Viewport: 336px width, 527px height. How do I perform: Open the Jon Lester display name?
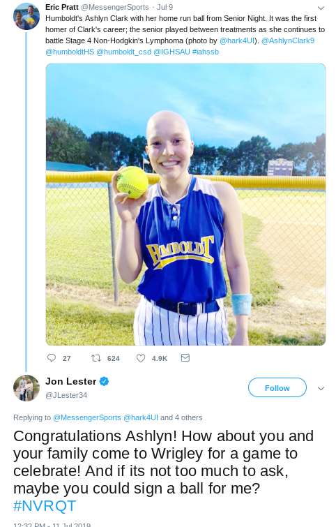click(71, 382)
